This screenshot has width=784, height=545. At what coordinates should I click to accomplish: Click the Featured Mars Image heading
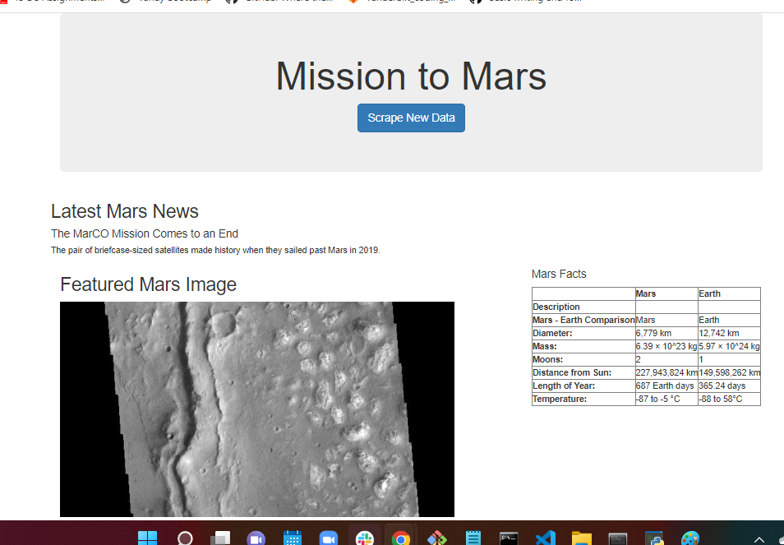coord(148,284)
